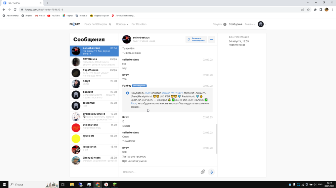Open chat with tion1211
This screenshot has height=188, width=336.
click(94, 95)
